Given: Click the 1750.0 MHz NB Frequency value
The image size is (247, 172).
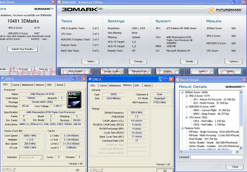Looking at the screenshot, I should pyautogui.click(x=160, y=103).
